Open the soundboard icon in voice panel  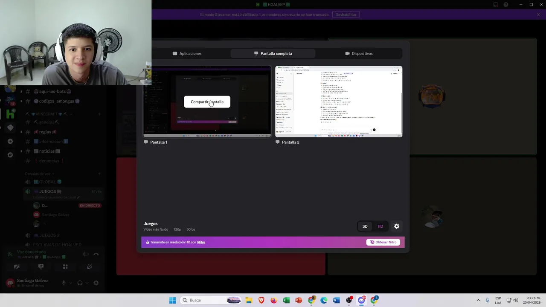click(x=90, y=266)
